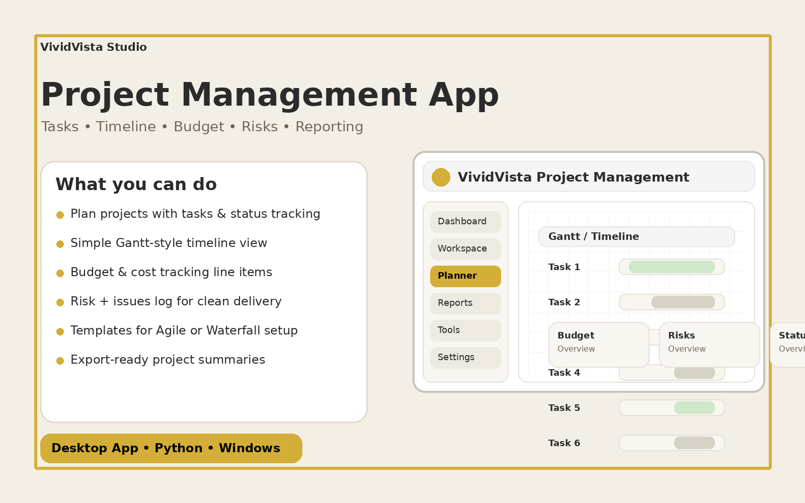The image size is (805, 503).
Task: Click the Task 2 progress indicator
Action: tap(672, 302)
